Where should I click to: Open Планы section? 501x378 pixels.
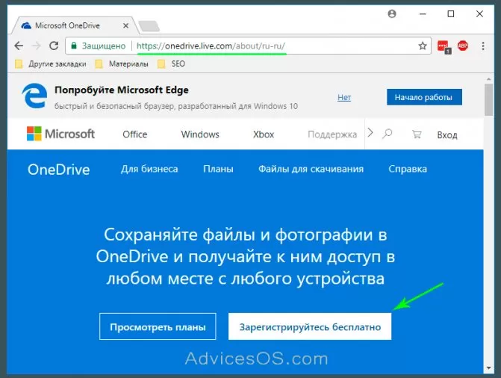[218, 169]
